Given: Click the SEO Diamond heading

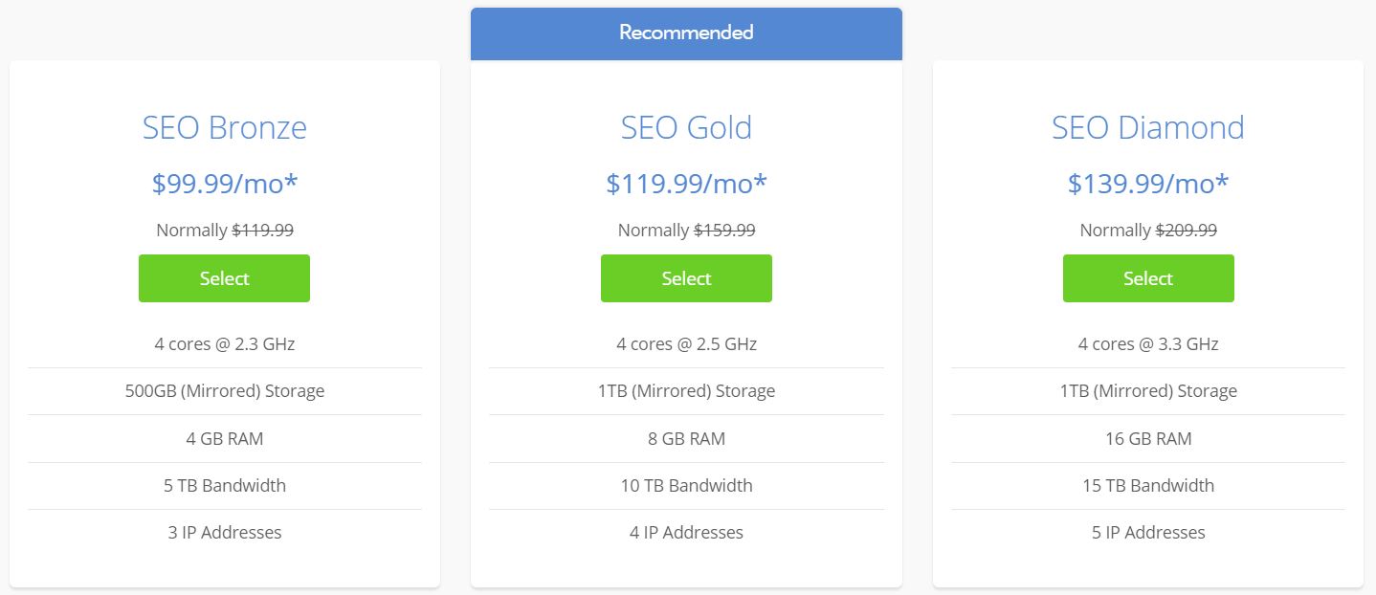Looking at the screenshot, I should [x=1148, y=127].
